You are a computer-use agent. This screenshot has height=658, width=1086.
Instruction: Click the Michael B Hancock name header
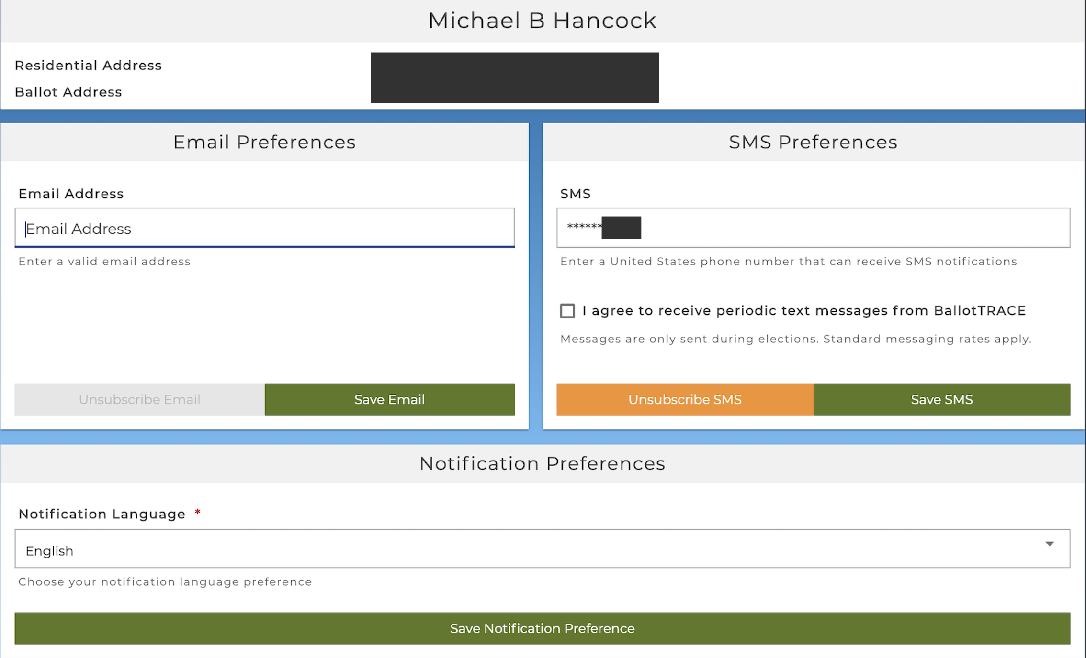click(542, 21)
